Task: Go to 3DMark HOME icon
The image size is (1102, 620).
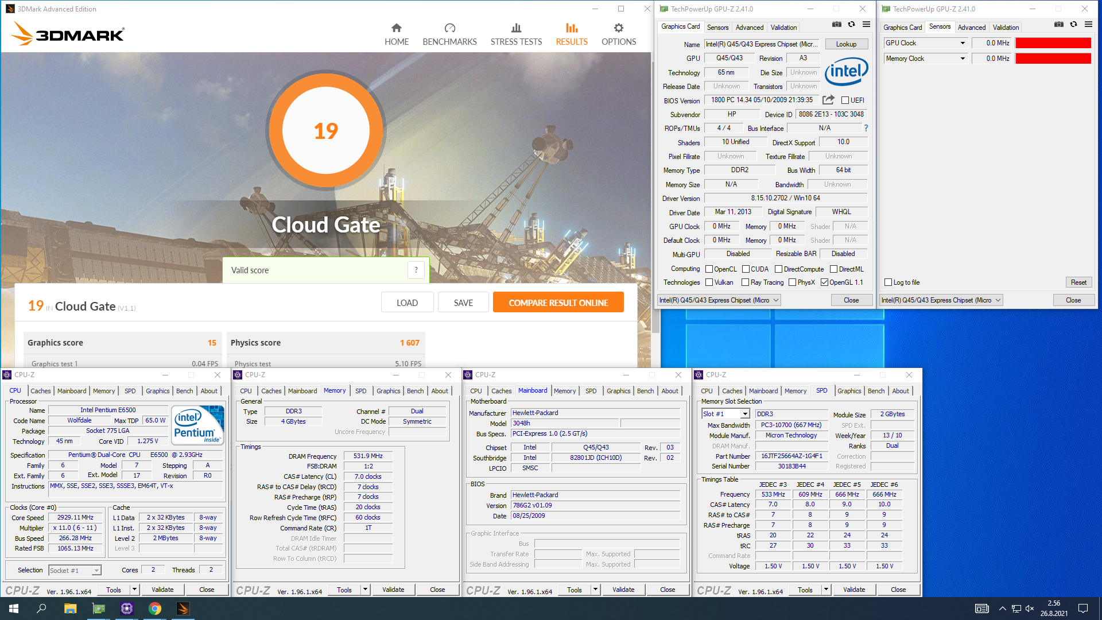Action: (397, 28)
